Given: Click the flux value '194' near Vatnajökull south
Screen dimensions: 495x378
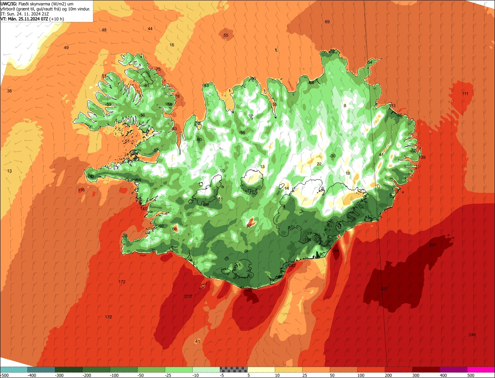Looking at the screenshot, I should pos(308,240).
